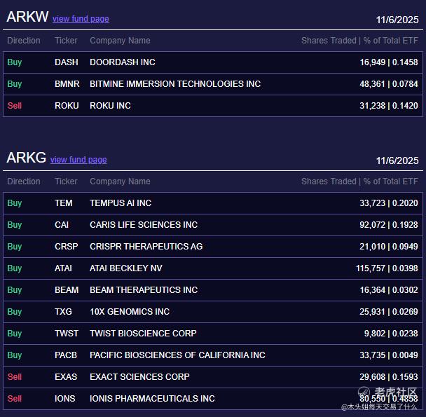
Task: Select the ARKG date 11/6/2025
Action: click(x=397, y=160)
